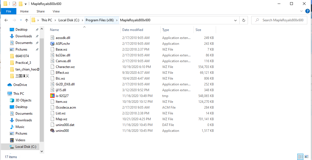Open the View ribbon tab
Image resolution: width=312 pixels, height=160 pixels.
(x=56, y=11)
